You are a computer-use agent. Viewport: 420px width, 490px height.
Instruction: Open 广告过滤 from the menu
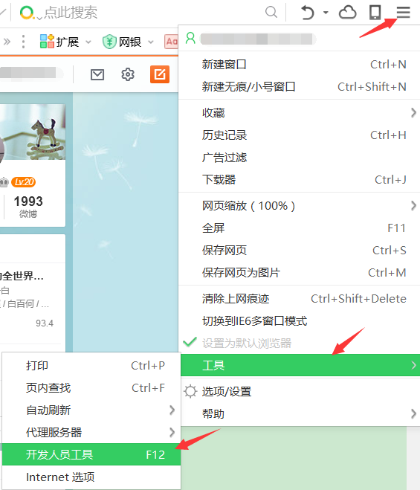(300, 158)
